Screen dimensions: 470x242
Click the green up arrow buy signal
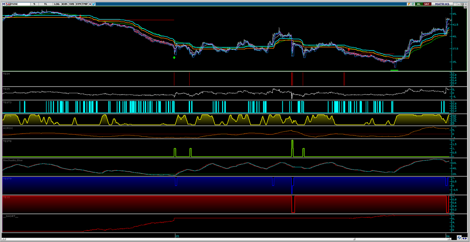pyautogui.click(x=174, y=58)
